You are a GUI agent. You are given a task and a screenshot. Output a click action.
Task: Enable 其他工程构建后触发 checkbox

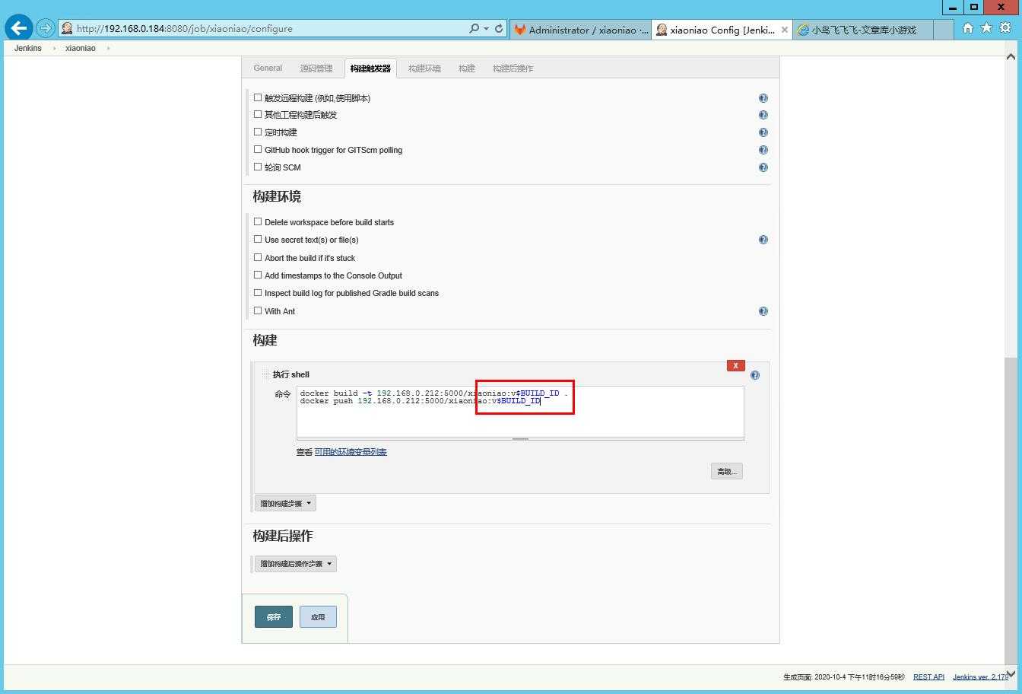click(x=258, y=114)
